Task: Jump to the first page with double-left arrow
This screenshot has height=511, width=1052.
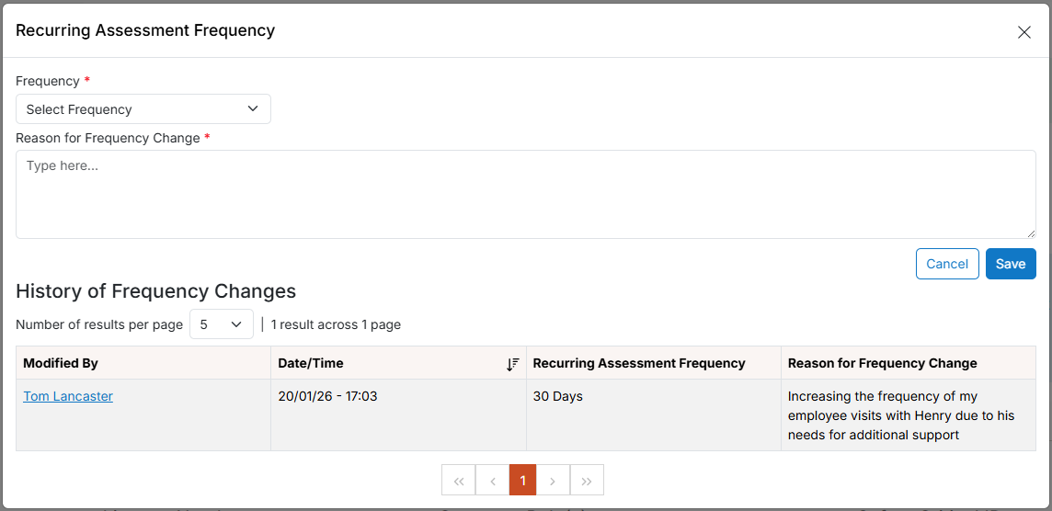Action: click(x=459, y=480)
